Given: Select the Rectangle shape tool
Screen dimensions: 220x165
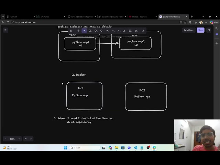Looking at the screenshot, I should pos(90,31).
